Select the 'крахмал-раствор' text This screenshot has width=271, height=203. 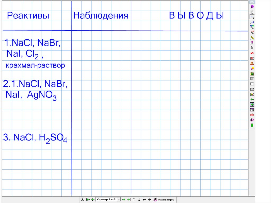(x=35, y=65)
